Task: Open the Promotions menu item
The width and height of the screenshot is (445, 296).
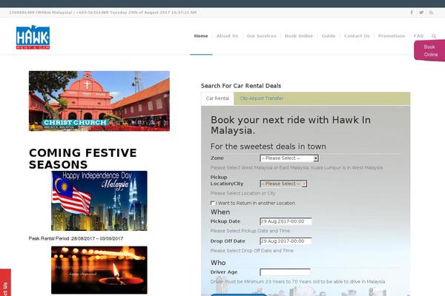Action: (392, 36)
